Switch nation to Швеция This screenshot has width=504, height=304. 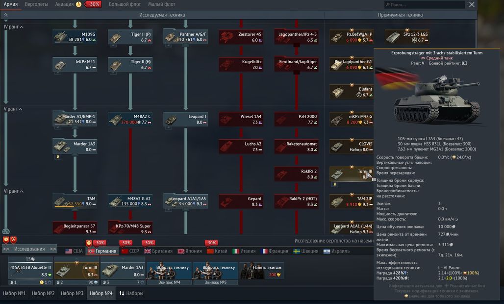[305, 252]
